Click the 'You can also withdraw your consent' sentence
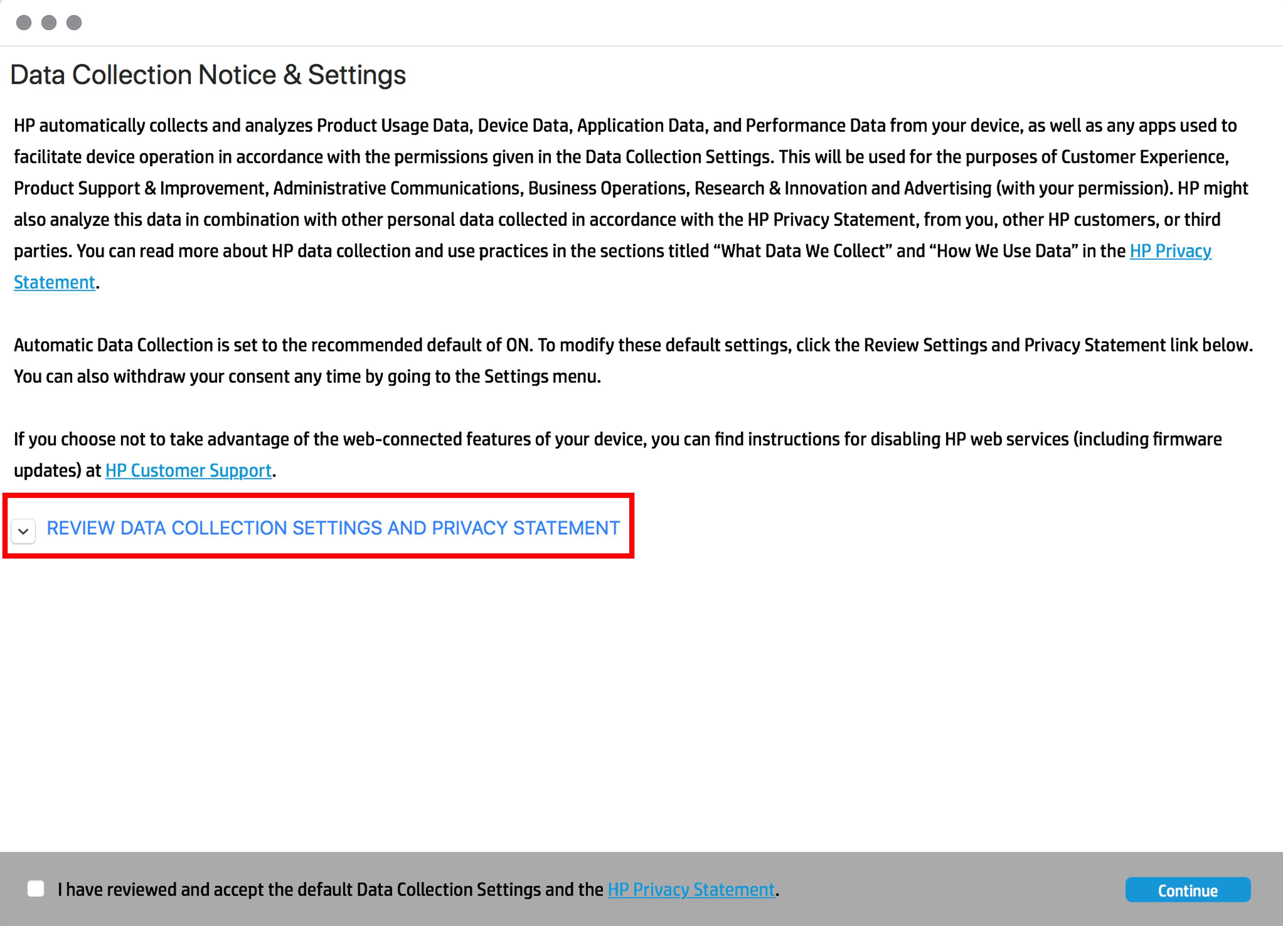 click(x=307, y=377)
